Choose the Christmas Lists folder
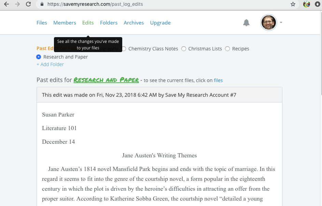This screenshot has width=322, height=206. [184, 49]
